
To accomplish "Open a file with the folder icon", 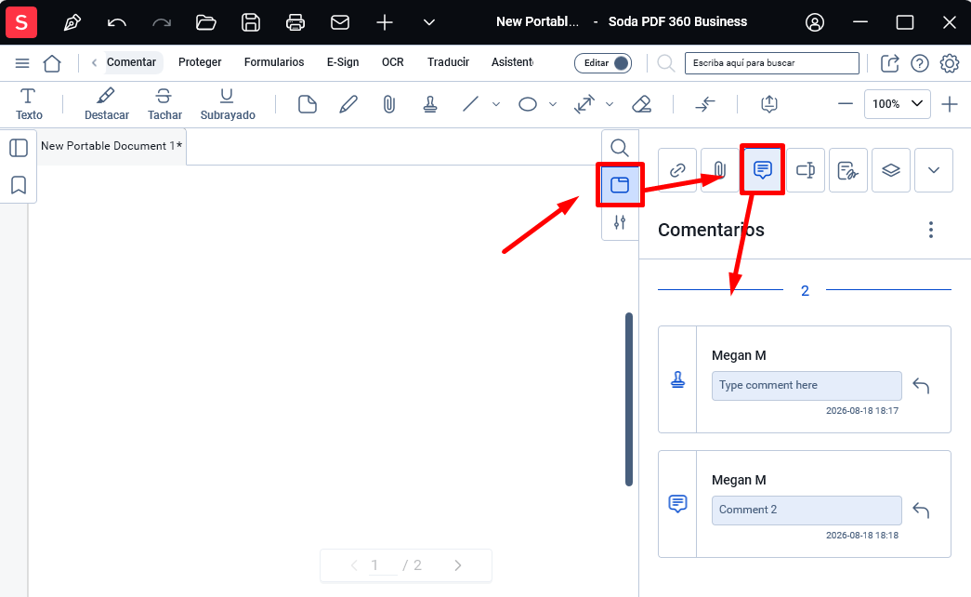I will point(206,23).
